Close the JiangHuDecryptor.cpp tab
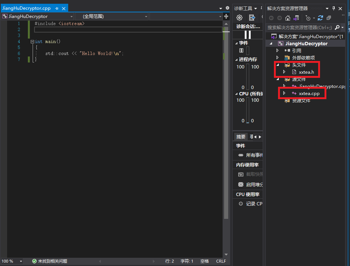 click(x=64, y=9)
